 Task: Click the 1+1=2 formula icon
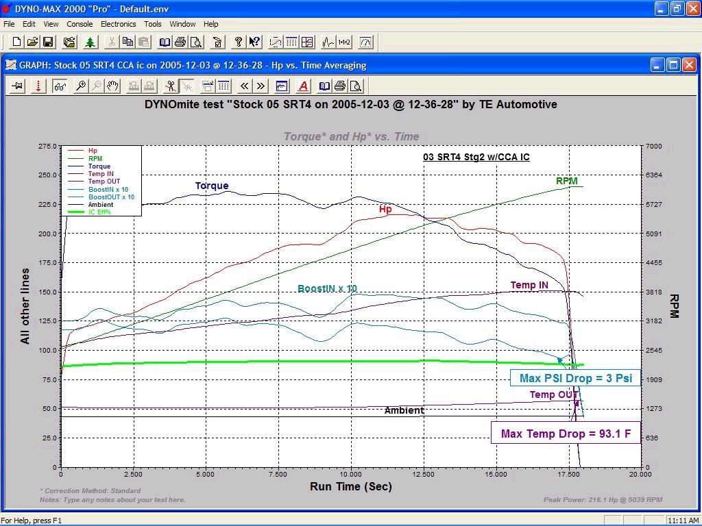(344, 42)
